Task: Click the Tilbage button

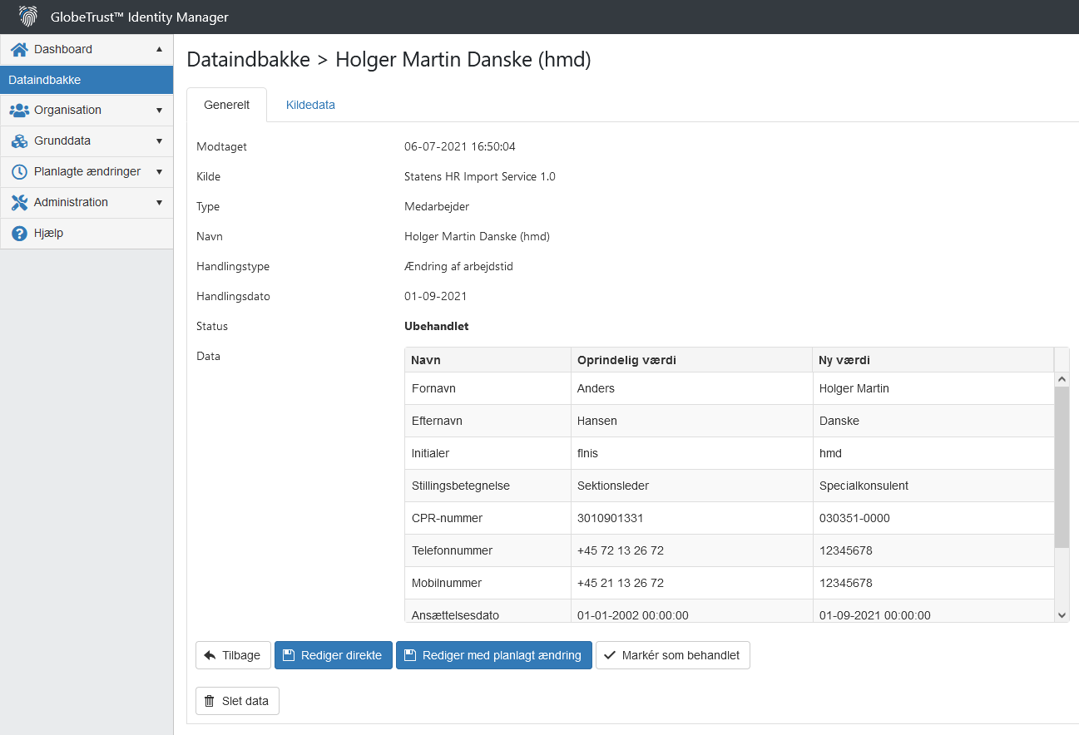Action: pos(233,655)
